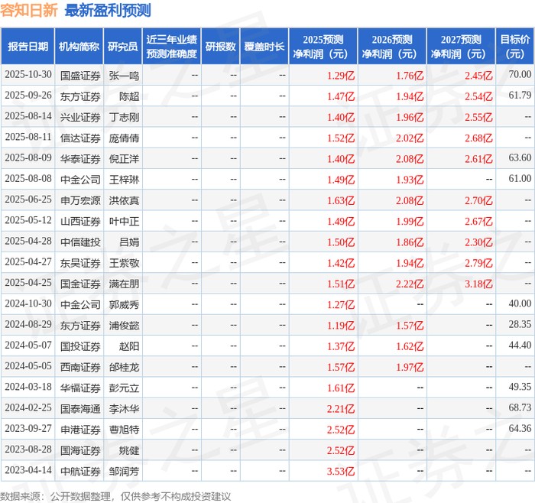
Task: Click institution 申港证券
Action: pyautogui.click(x=80, y=430)
